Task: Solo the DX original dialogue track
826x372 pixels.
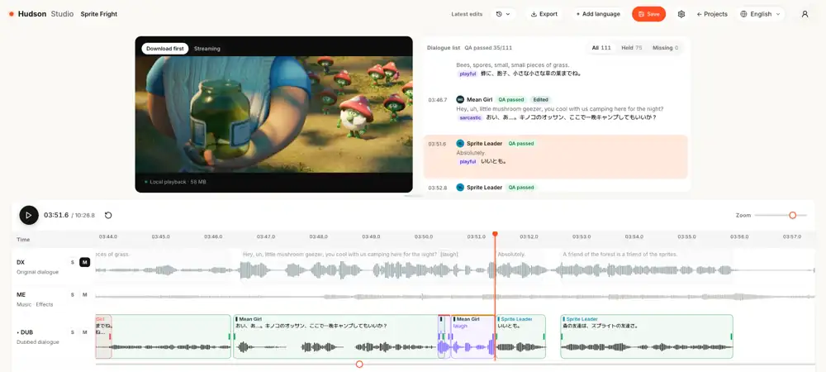Action: tap(72, 262)
